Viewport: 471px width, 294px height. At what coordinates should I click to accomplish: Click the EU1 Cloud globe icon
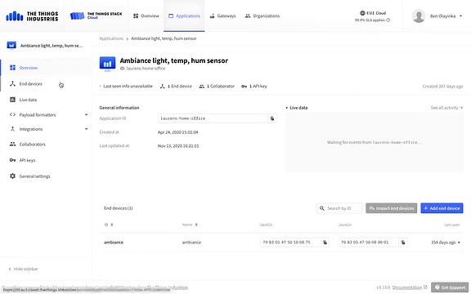pyautogui.click(x=362, y=13)
